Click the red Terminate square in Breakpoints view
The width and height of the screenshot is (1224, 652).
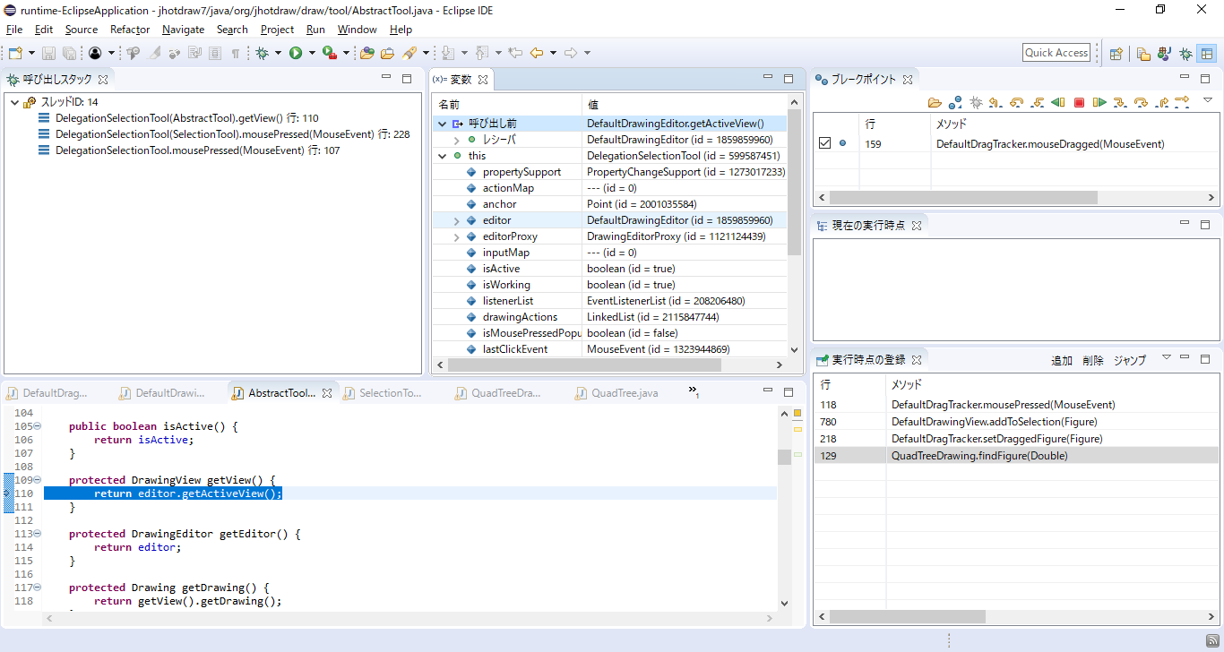[x=1079, y=103]
